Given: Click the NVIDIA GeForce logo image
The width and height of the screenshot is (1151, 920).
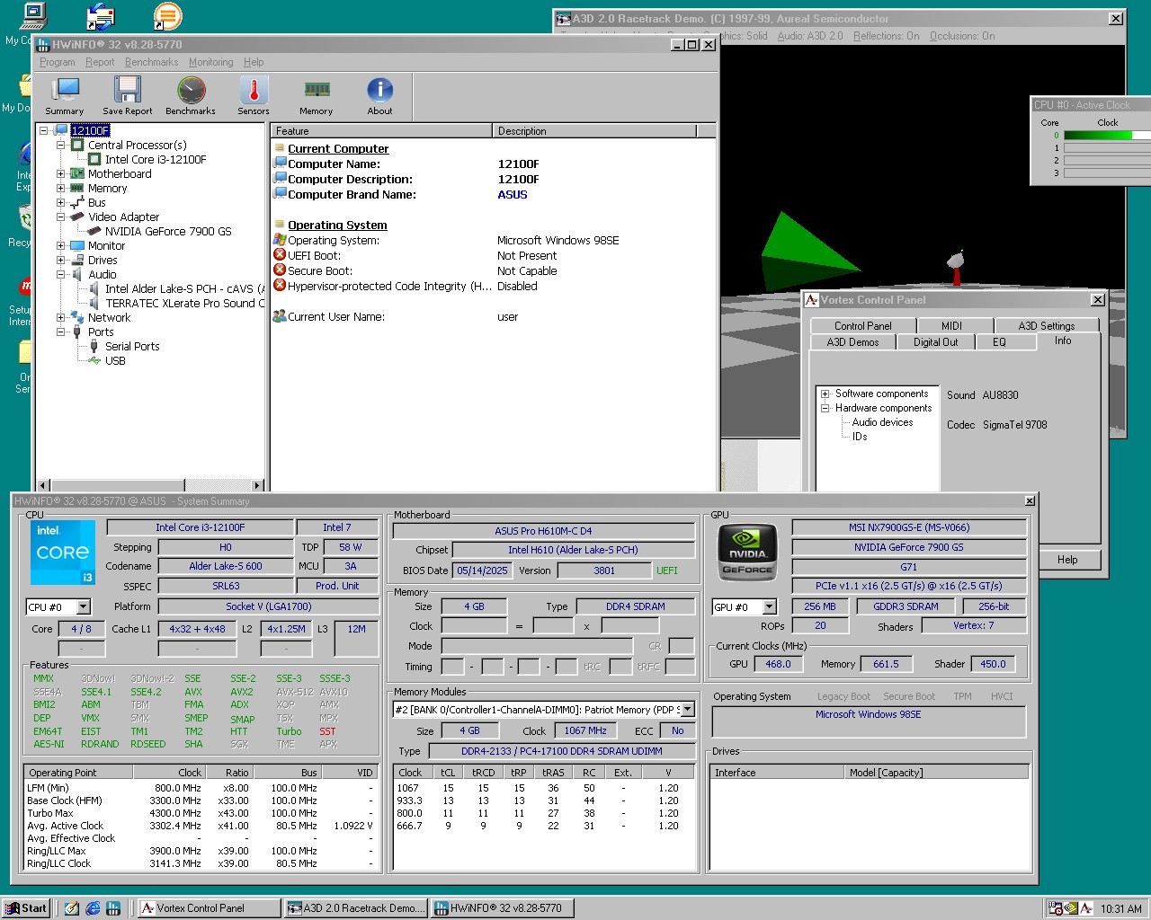Looking at the screenshot, I should (x=747, y=550).
